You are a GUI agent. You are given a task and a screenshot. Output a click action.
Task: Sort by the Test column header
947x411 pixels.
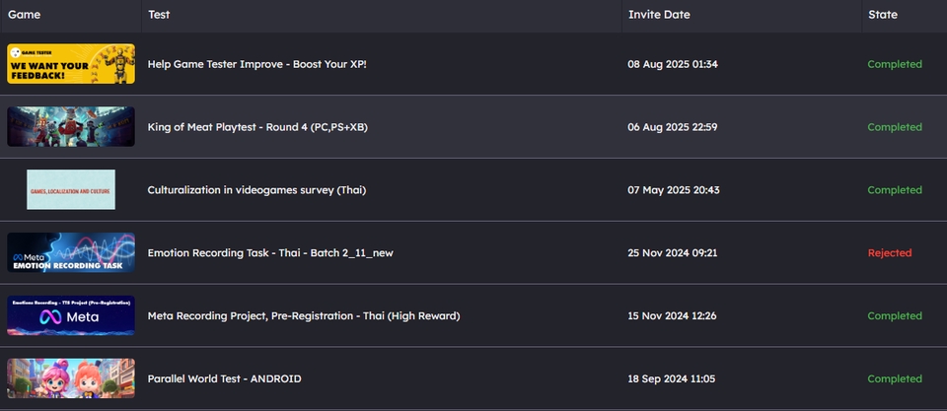pos(159,15)
